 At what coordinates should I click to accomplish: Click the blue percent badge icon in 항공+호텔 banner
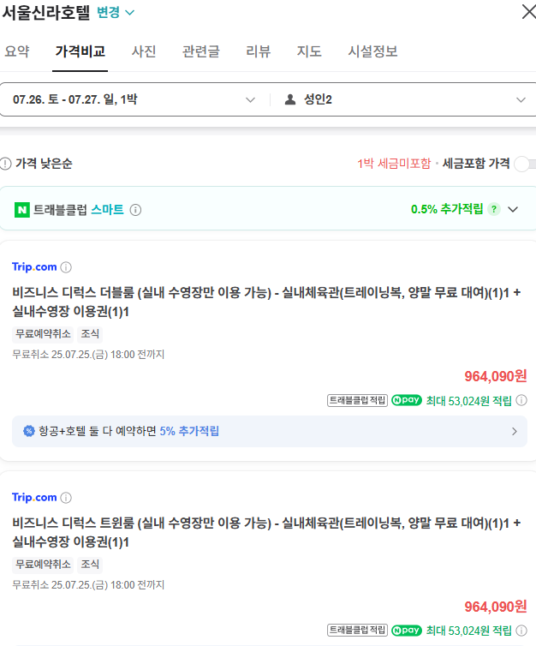[28, 431]
